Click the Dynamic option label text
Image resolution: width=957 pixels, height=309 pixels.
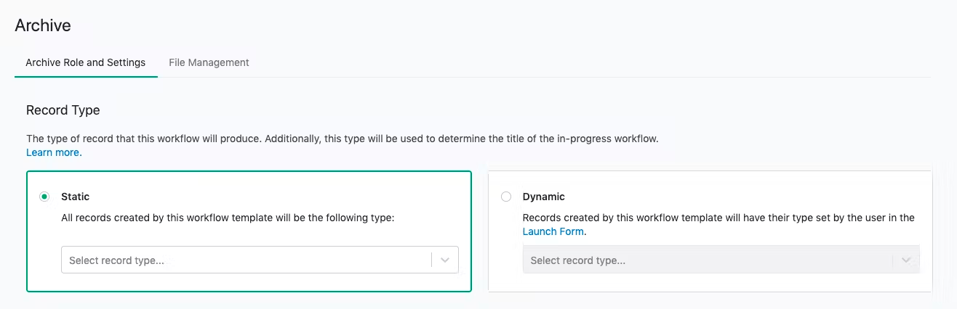543,197
